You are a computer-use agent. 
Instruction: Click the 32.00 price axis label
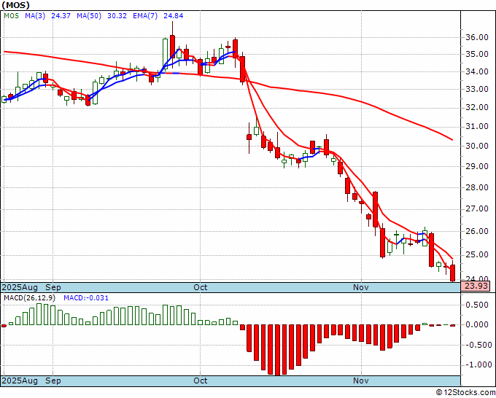[x=477, y=108]
